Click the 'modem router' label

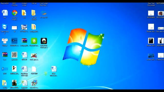click(24, 4)
